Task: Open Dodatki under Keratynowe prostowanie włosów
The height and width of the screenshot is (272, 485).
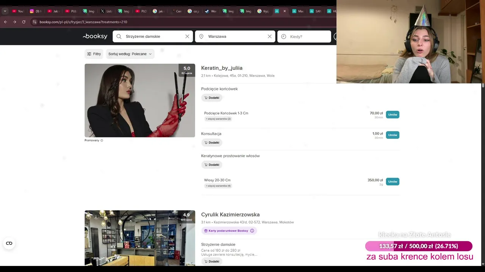Action: pos(212,165)
